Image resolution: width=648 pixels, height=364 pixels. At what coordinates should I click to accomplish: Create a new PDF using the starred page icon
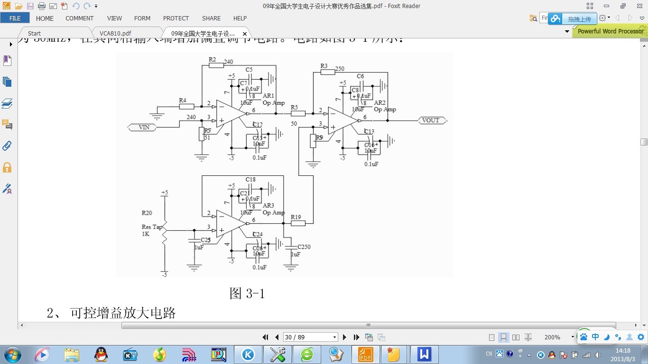pyautogui.click(x=65, y=6)
